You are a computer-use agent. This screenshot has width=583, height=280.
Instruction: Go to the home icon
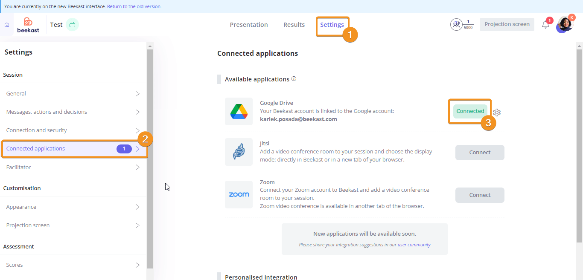(x=7, y=25)
